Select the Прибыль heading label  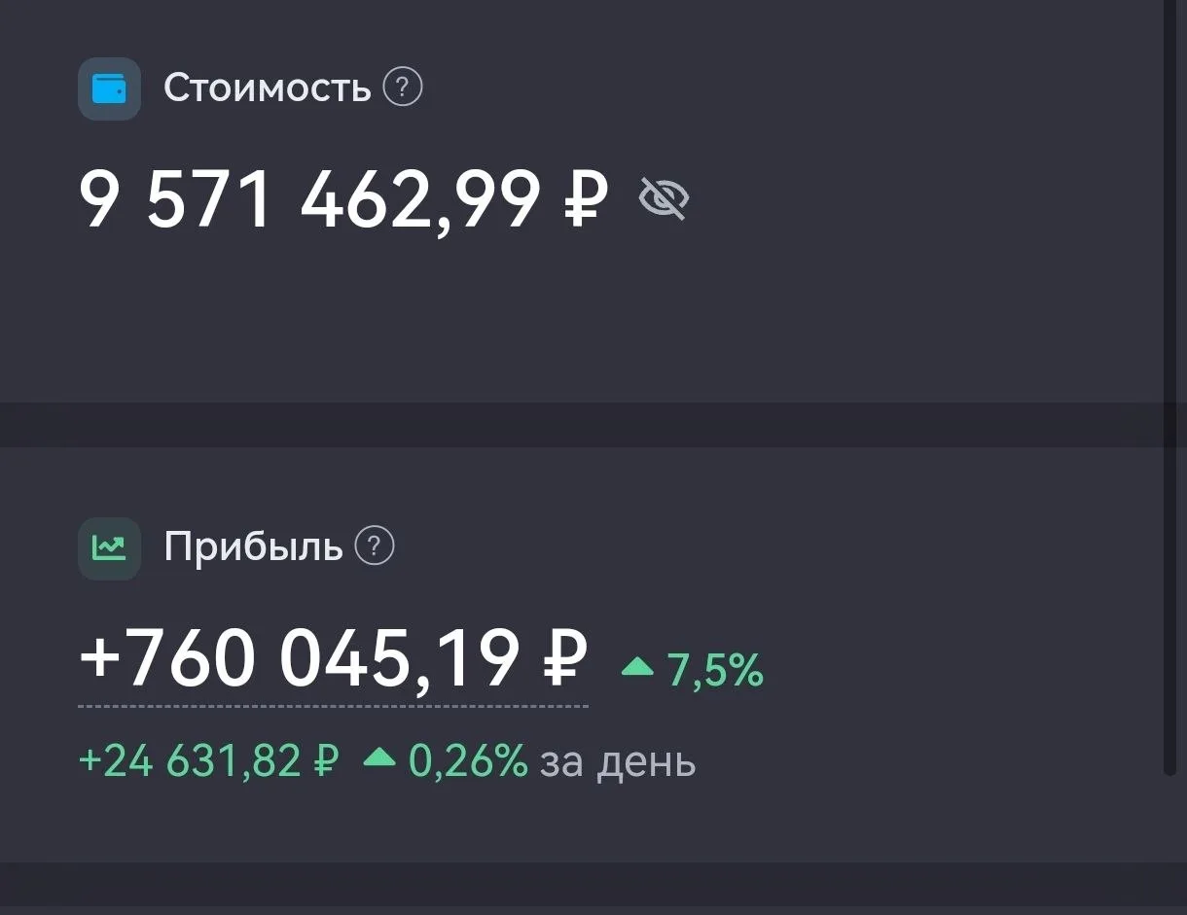(254, 547)
